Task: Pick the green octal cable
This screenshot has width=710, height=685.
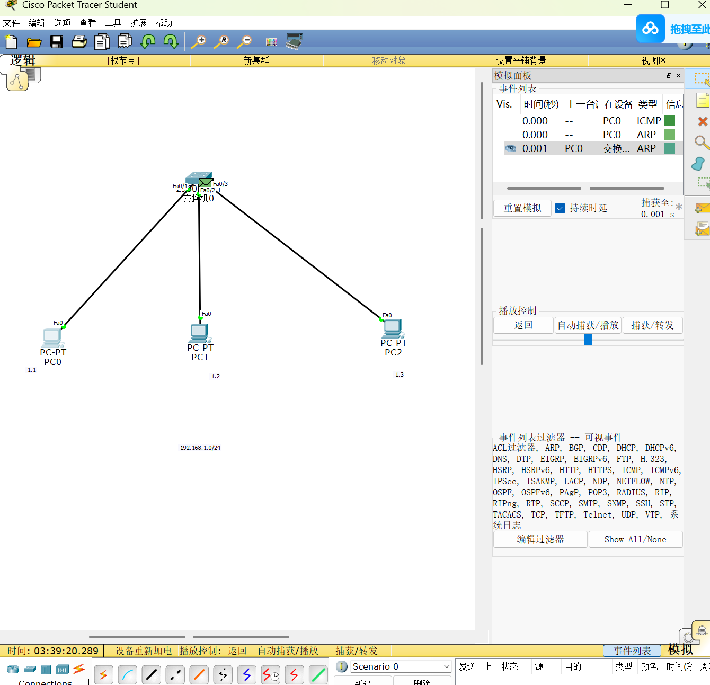Action: coord(318,674)
